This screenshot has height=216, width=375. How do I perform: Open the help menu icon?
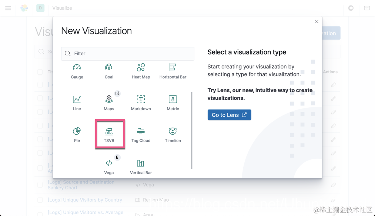click(351, 8)
